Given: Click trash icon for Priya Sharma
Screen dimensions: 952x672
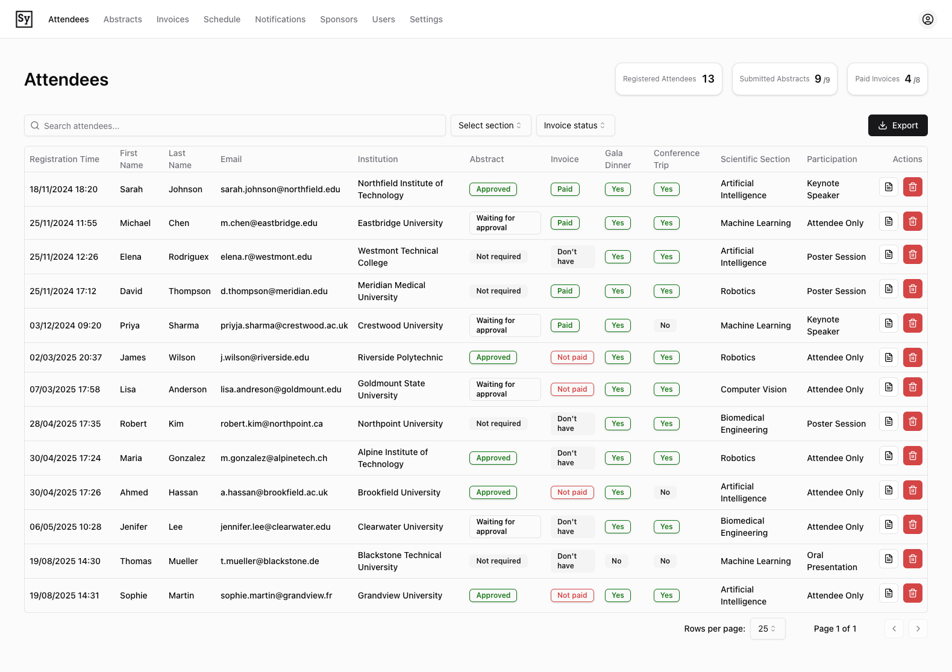Looking at the screenshot, I should pos(912,324).
